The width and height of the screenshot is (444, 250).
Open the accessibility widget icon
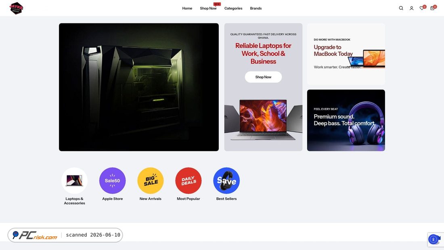pyautogui.click(x=433, y=239)
